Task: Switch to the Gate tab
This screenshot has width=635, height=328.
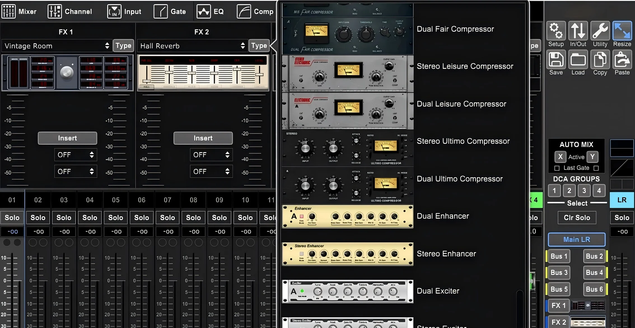Action: 170,11
